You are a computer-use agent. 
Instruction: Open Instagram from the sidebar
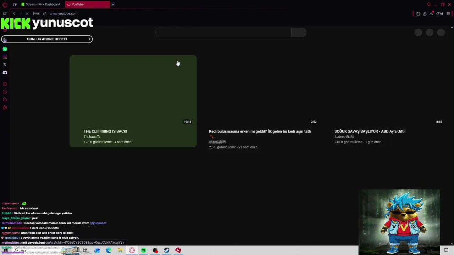[5, 57]
